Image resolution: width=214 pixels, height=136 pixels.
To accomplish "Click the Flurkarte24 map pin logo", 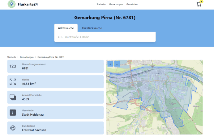I will click(x=11, y=4).
